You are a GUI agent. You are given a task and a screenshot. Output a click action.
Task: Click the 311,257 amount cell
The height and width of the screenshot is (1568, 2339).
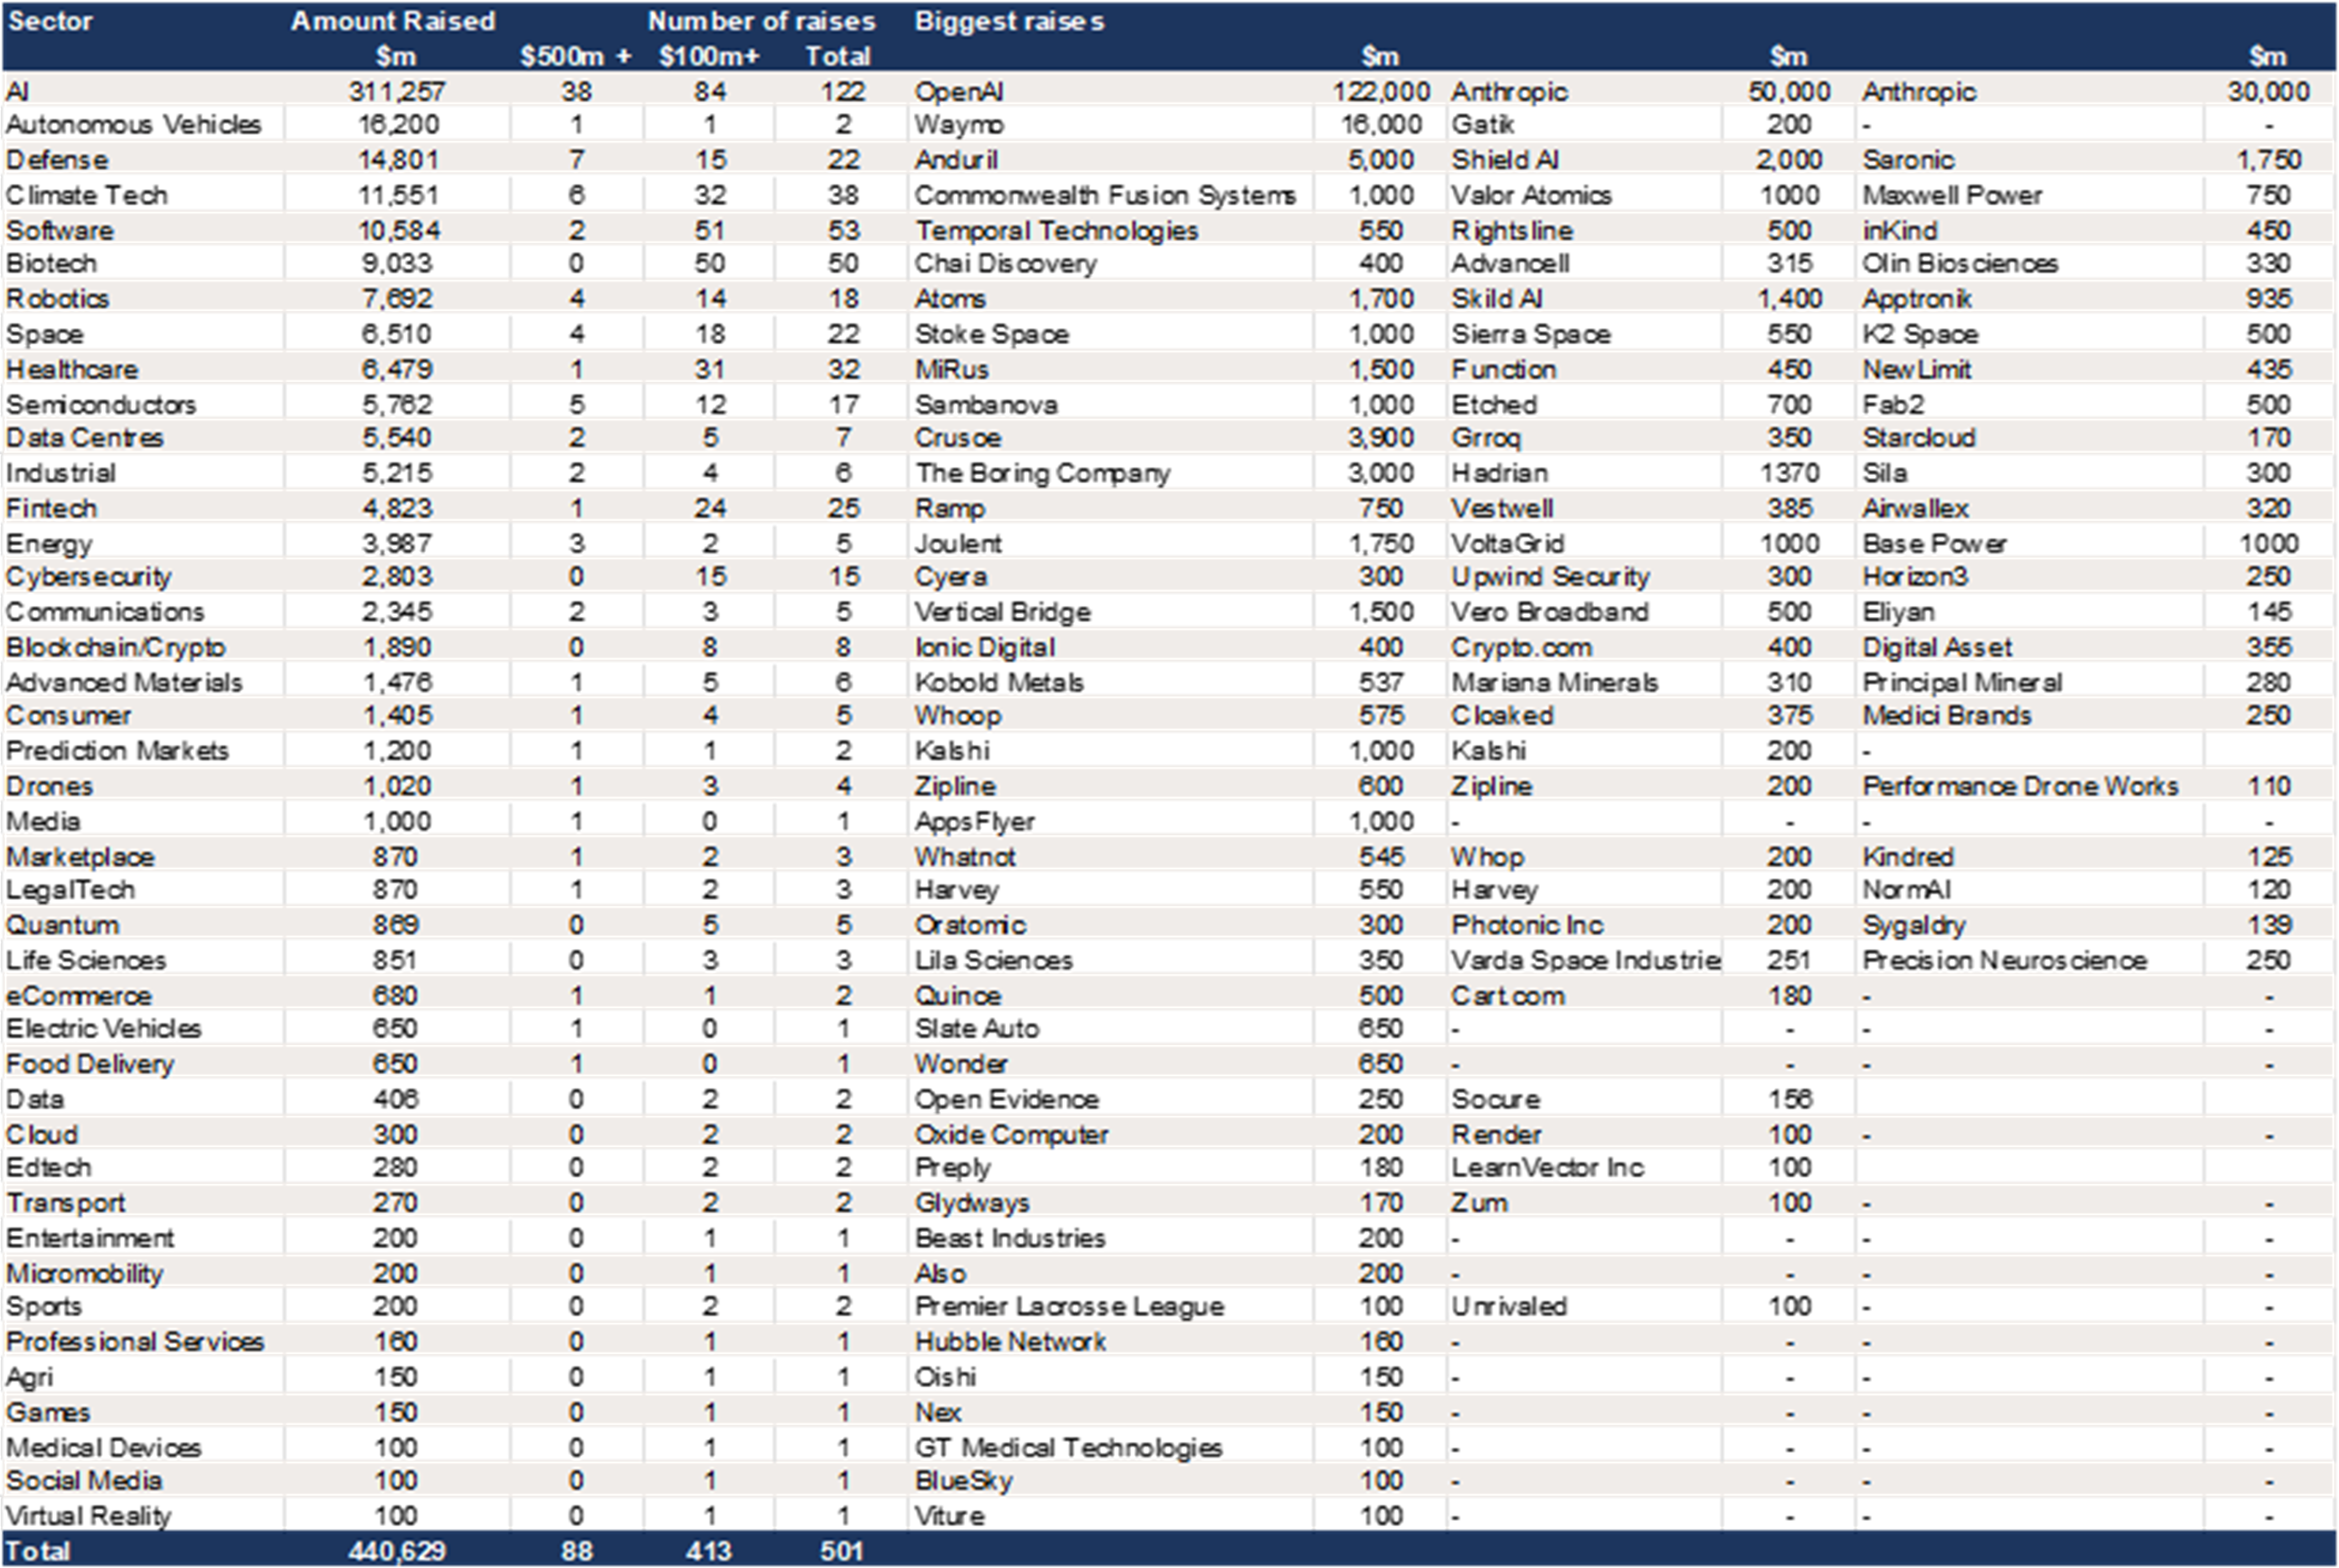pos(397,92)
